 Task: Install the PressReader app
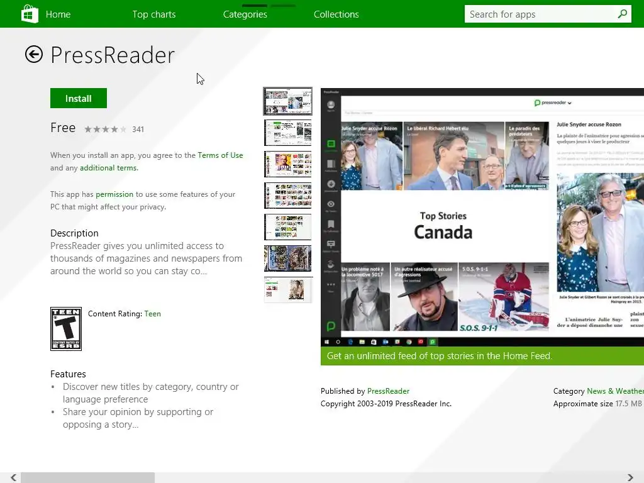pyautogui.click(x=79, y=98)
